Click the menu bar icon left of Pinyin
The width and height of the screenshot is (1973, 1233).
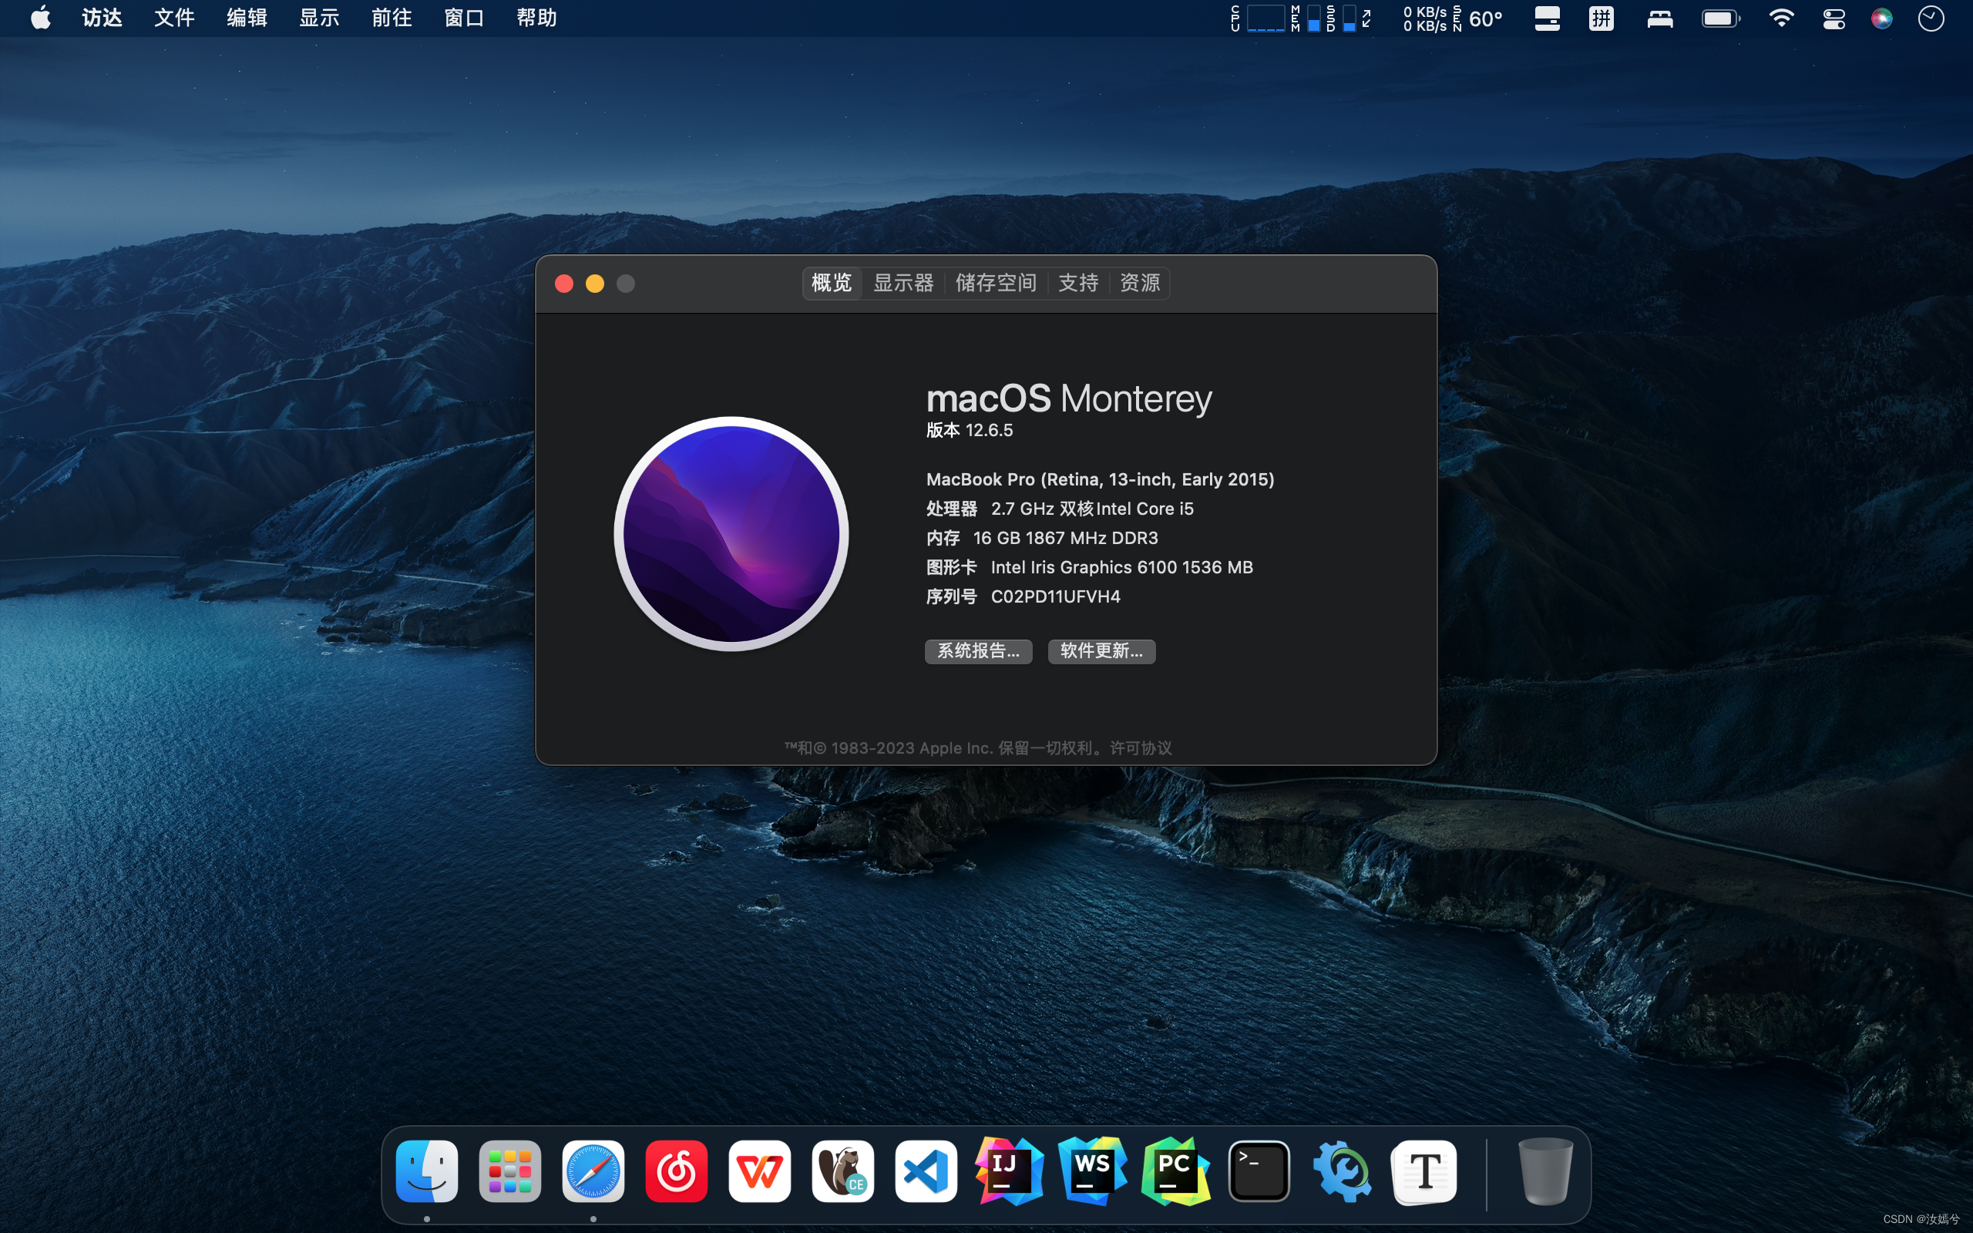pyautogui.click(x=1547, y=18)
